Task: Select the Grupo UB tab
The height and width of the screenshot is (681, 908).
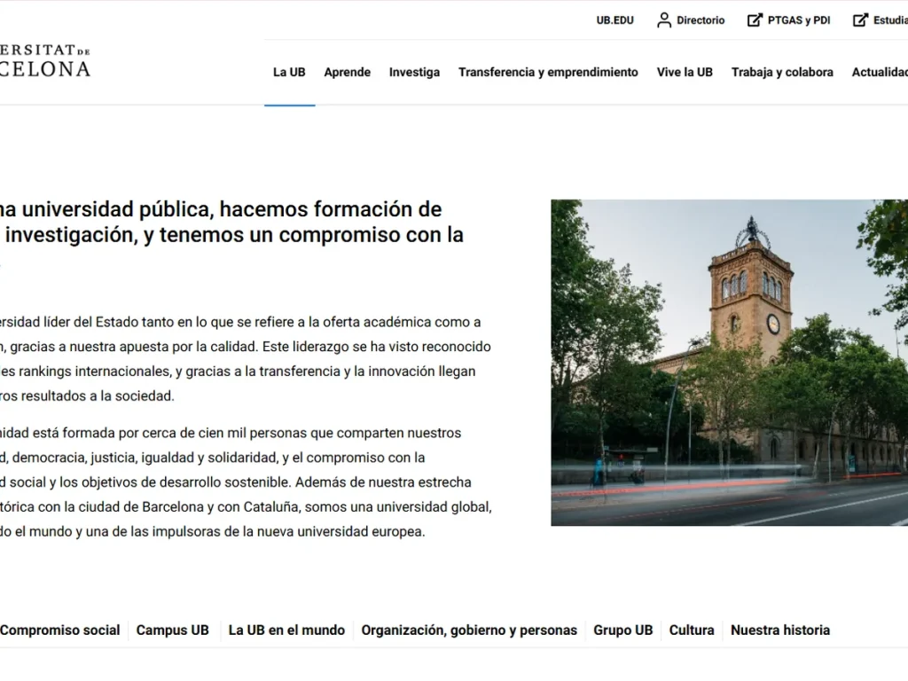Action: click(x=622, y=630)
